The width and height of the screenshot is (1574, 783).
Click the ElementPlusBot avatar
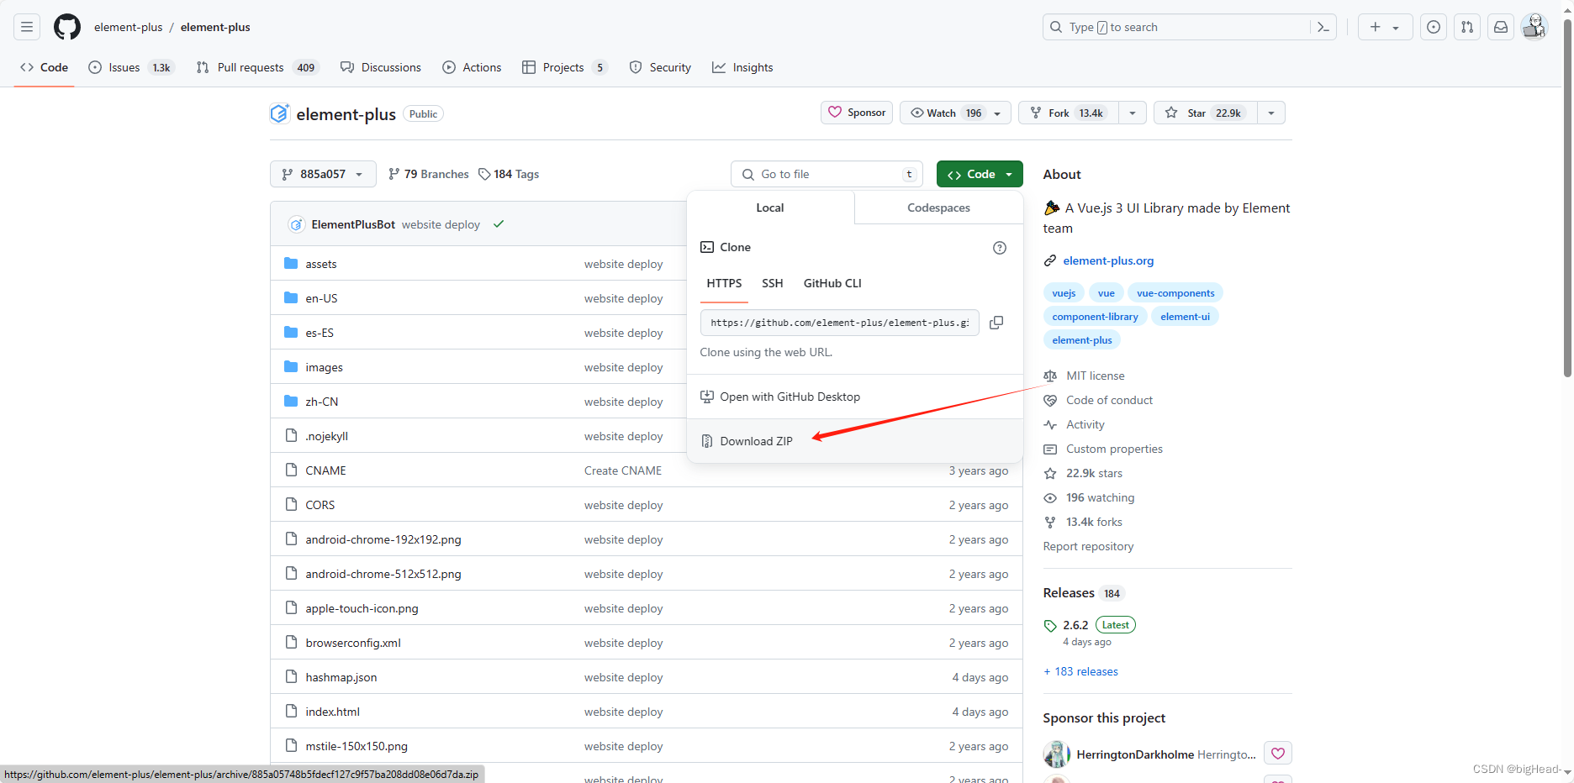(x=296, y=224)
